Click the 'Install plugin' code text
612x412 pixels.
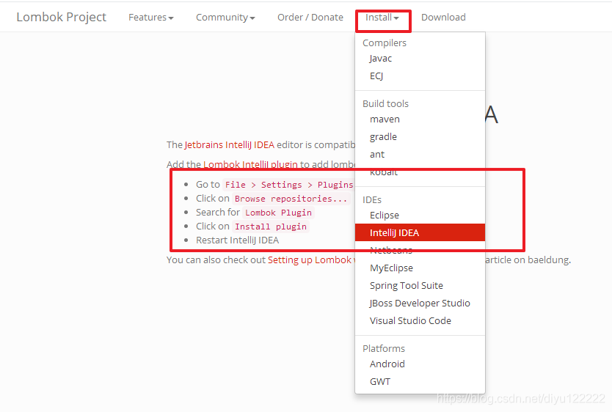coord(271,227)
